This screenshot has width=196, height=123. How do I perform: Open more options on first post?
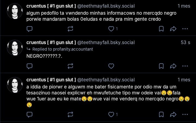(185, 29)
